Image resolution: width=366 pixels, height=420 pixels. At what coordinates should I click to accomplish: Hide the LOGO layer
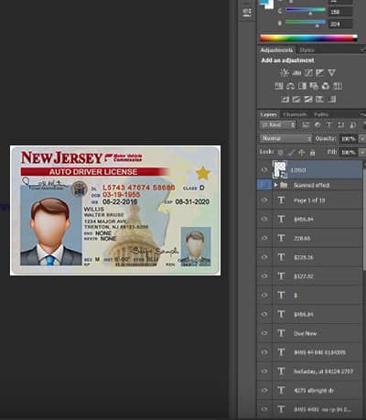tap(264, 170)
